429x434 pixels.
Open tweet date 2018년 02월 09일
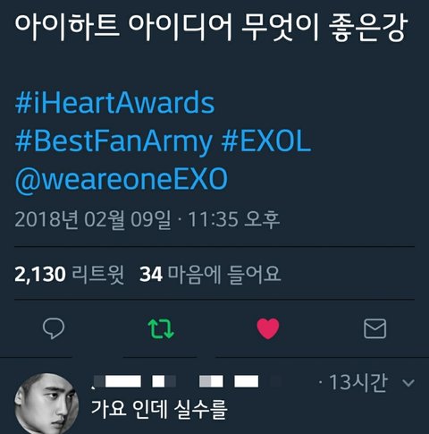[93, 220]
